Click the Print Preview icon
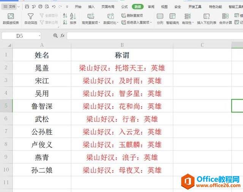Image resolution: width=243 pixels, height=192 pixels. coord(47,6)
